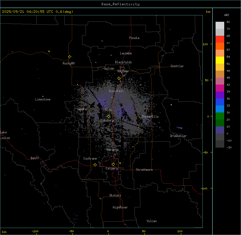Click the Banff label on the map
Image resolution: width=241 pixels, height=235 pixels.
pyautogui.click(x=35, y=158)
